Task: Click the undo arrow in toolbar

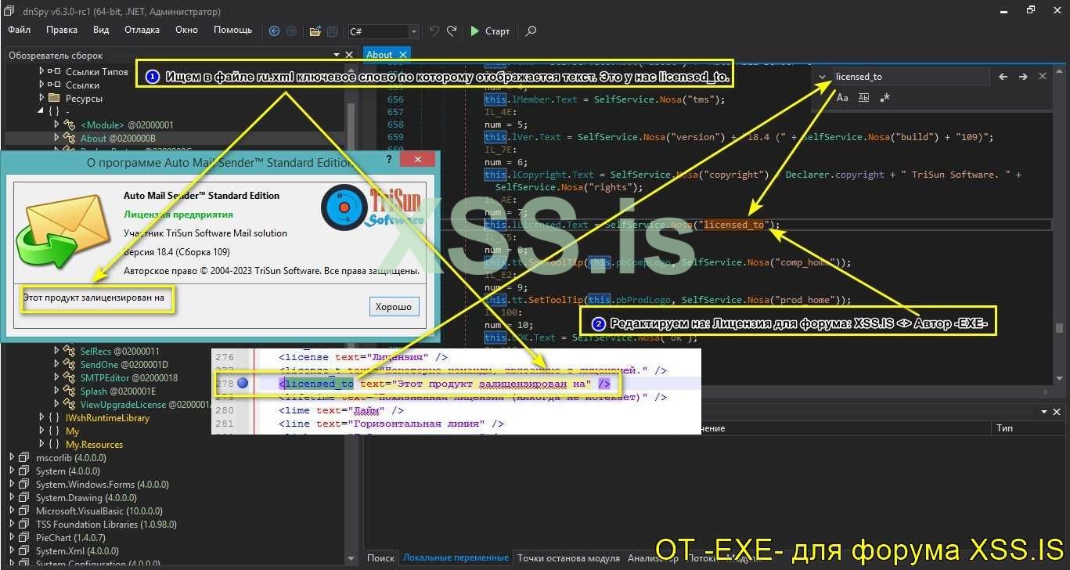Action: [x=434, y=31]
